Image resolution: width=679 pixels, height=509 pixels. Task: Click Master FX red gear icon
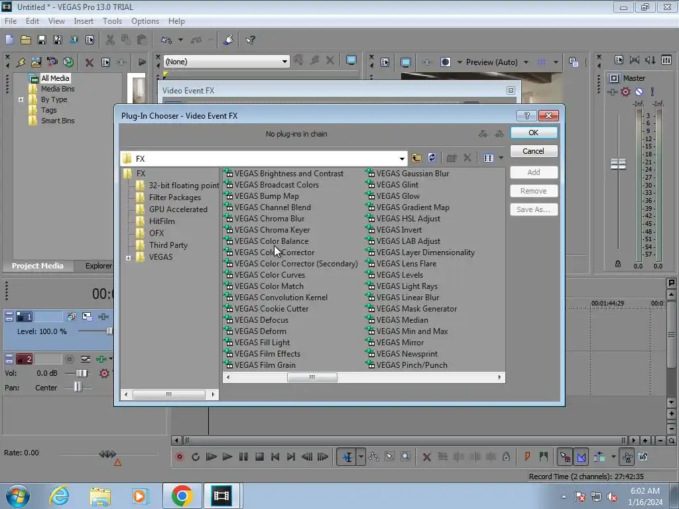[x=625, y=91]
